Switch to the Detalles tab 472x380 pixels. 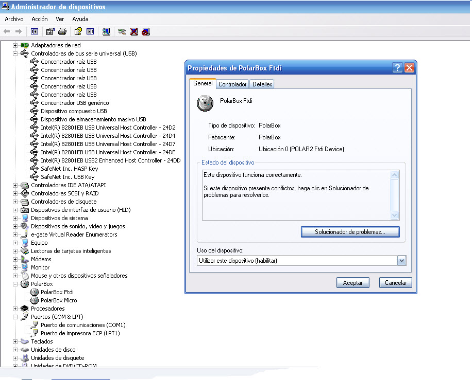pos(262,84)
